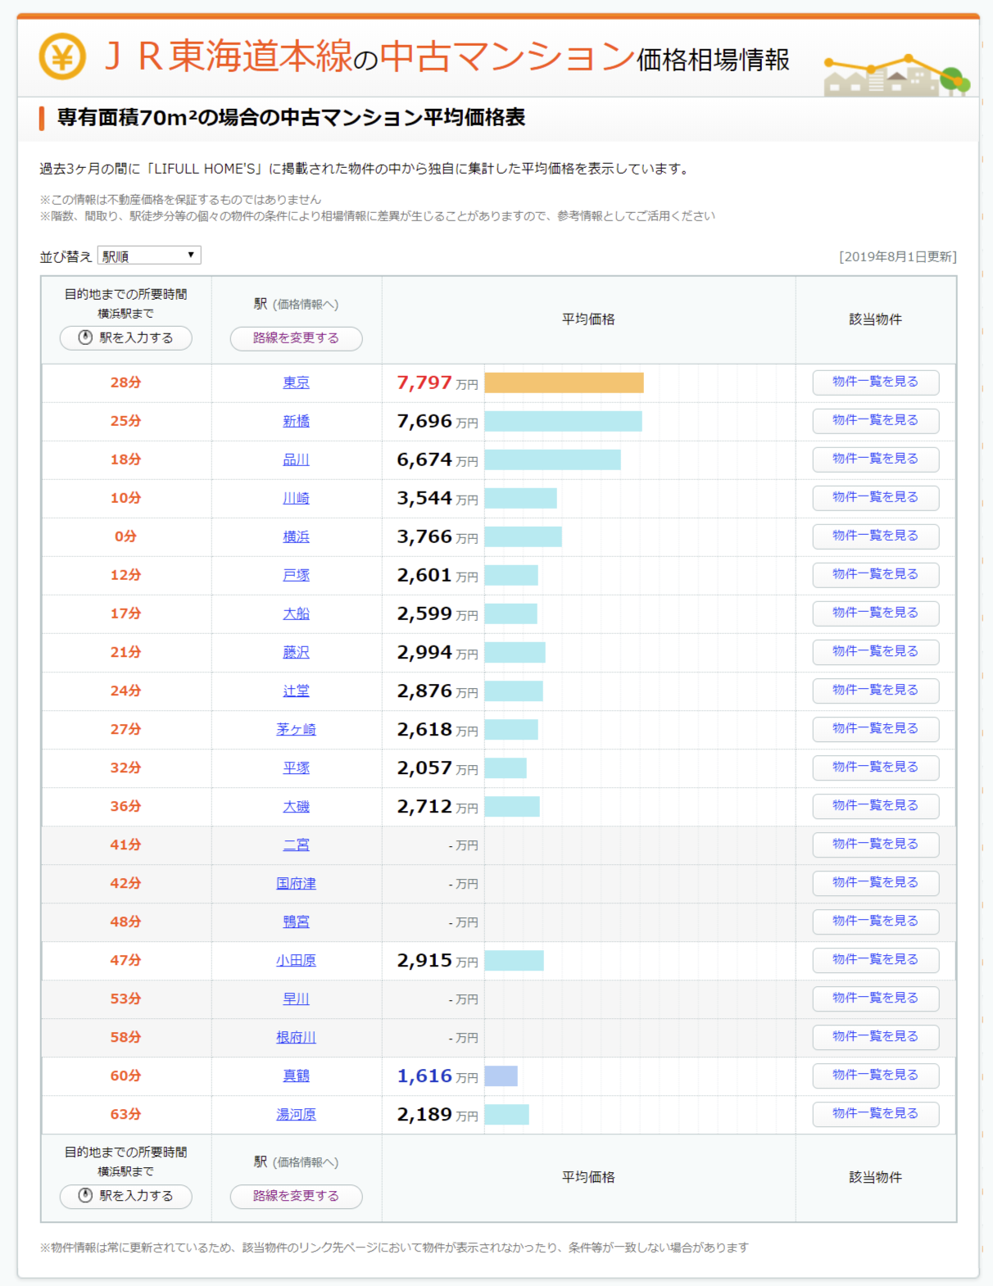This screenshot has width=993, height=1286.
Task: Open the 茅ケ崎 station link
Action: tap(296, 729)
